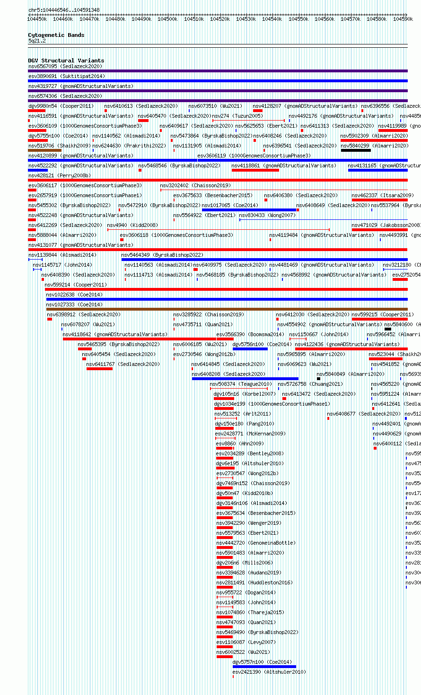The width and height of the screenshot is (421, 695).
Task: Open variant nsv4940 (Kidd2008)
Action: point(132,226)
